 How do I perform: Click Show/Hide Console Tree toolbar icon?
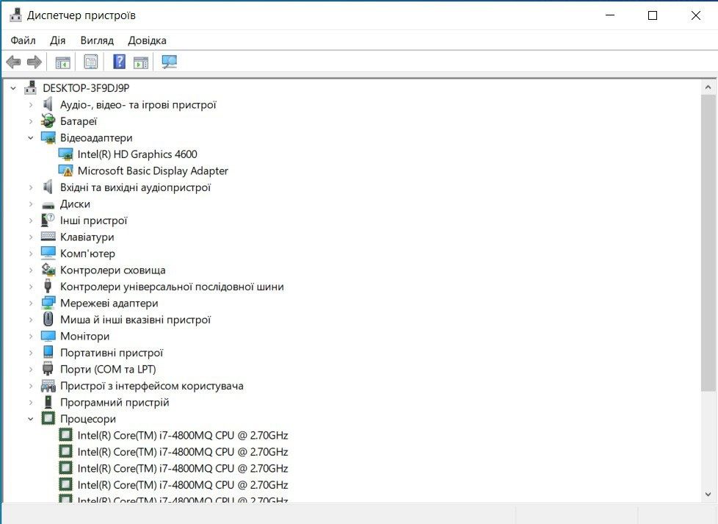pyautogui.click(x=62, y=62)
